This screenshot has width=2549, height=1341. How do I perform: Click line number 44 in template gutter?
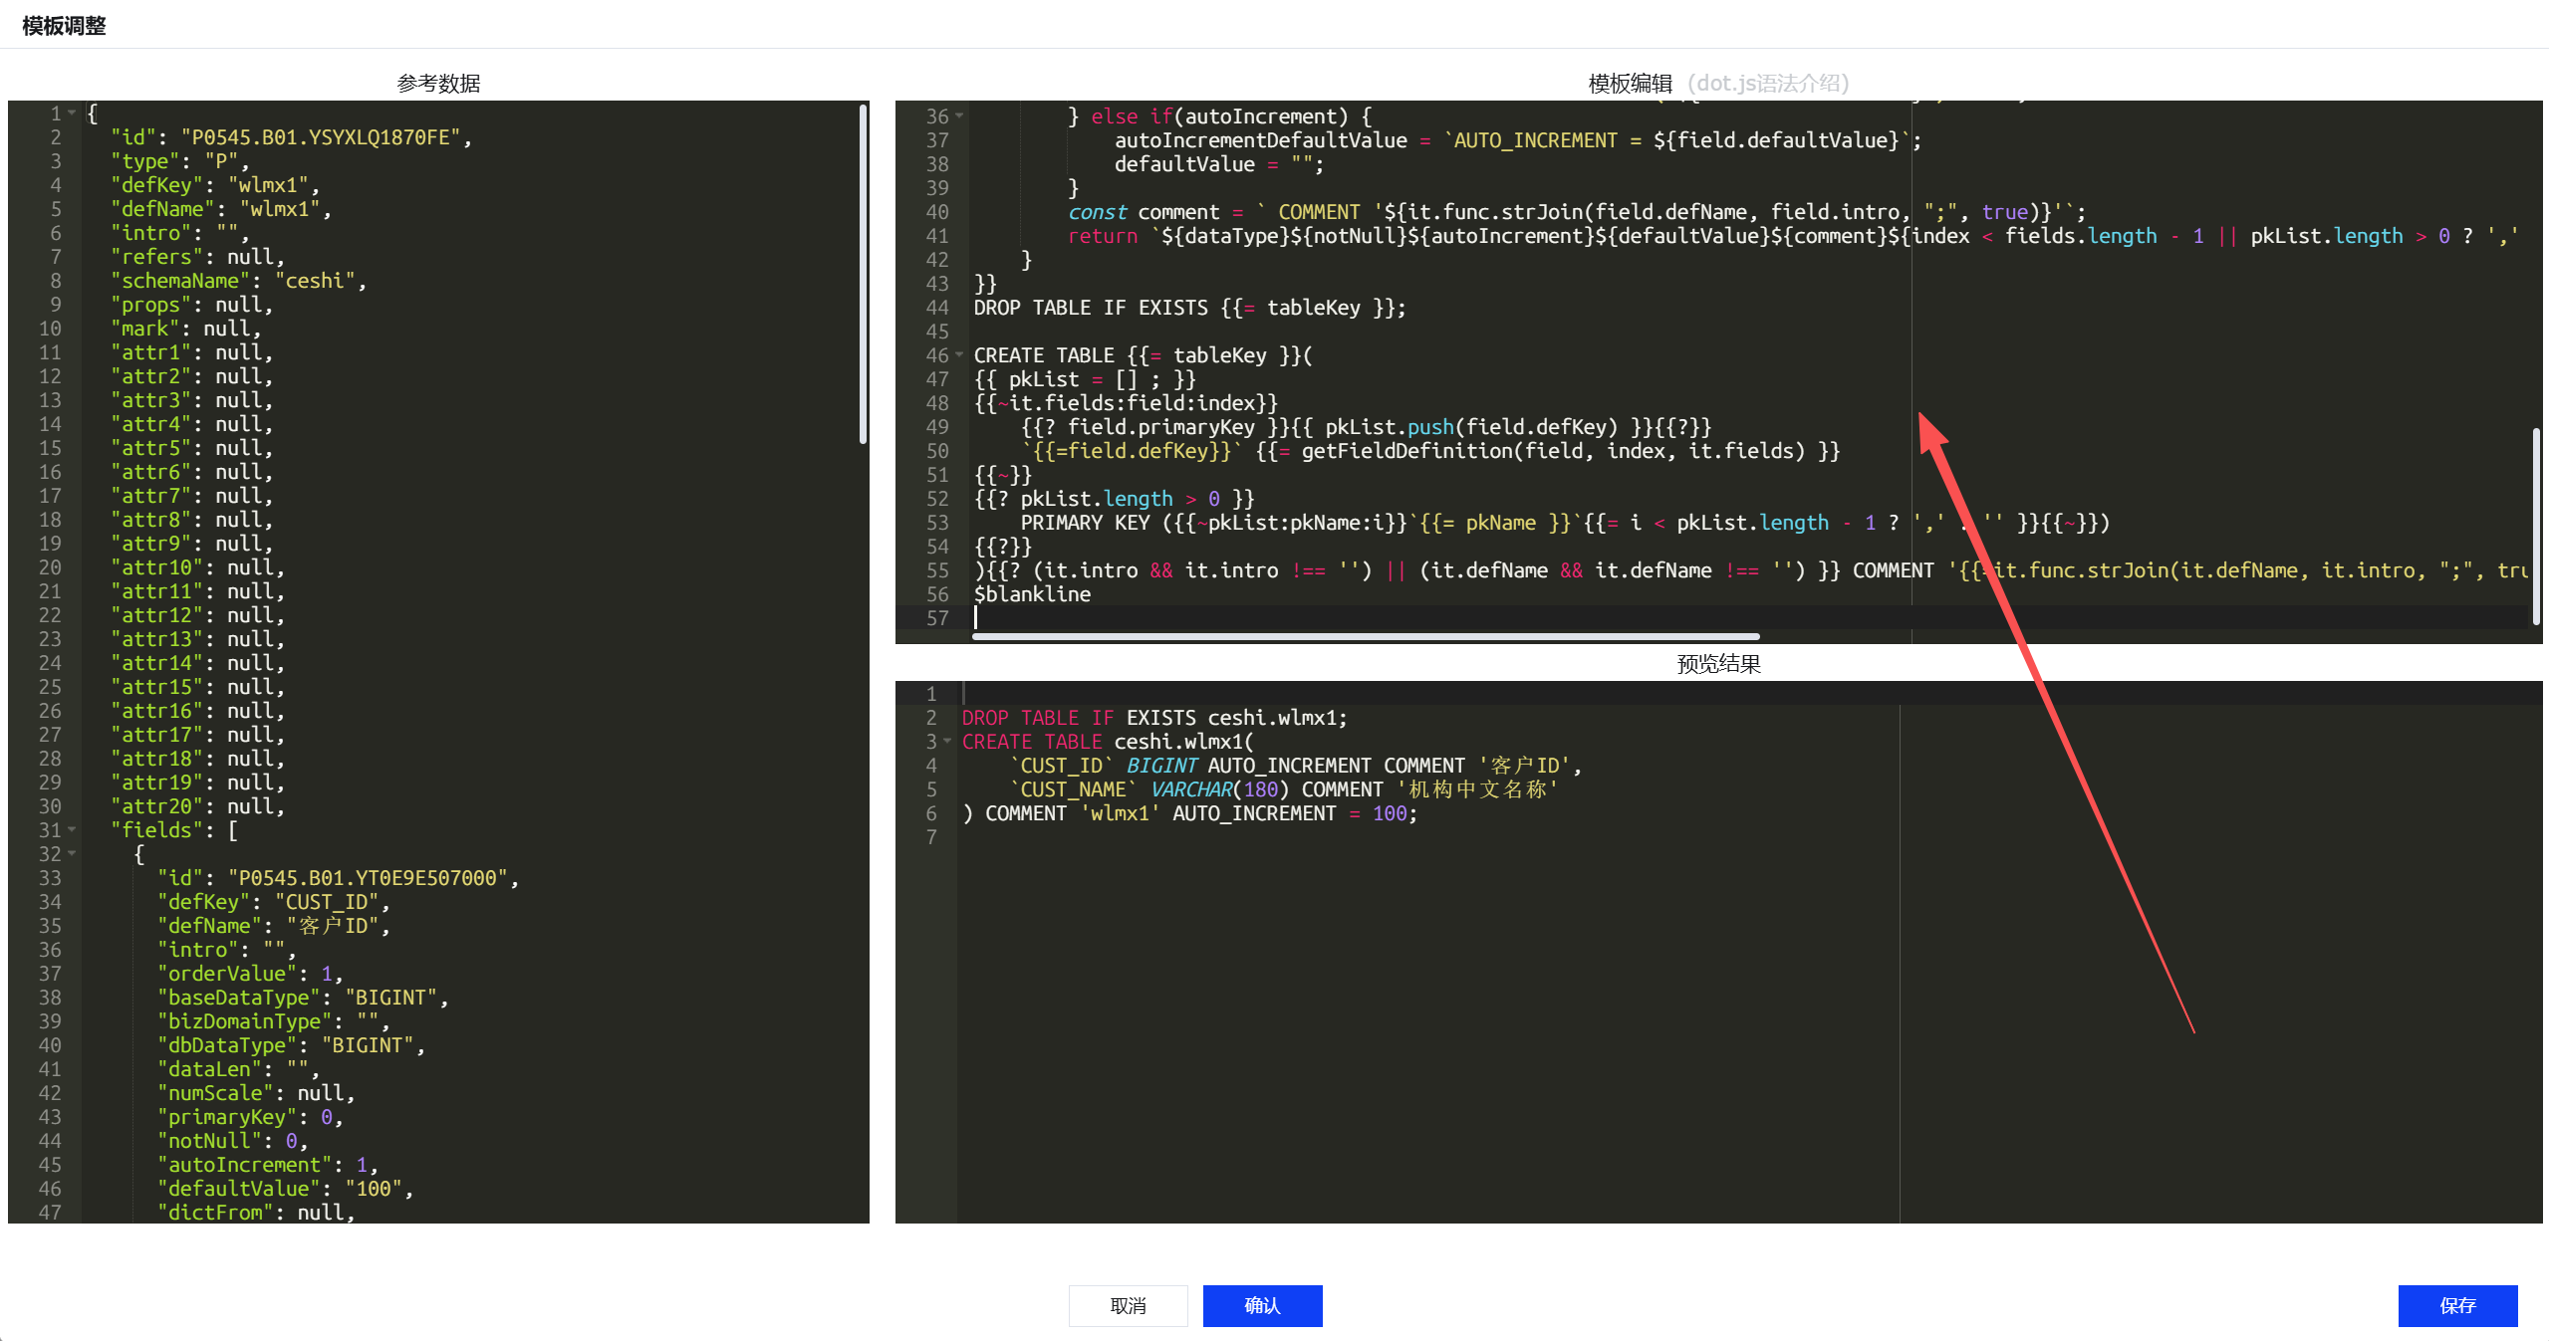[x=936, y=308]
